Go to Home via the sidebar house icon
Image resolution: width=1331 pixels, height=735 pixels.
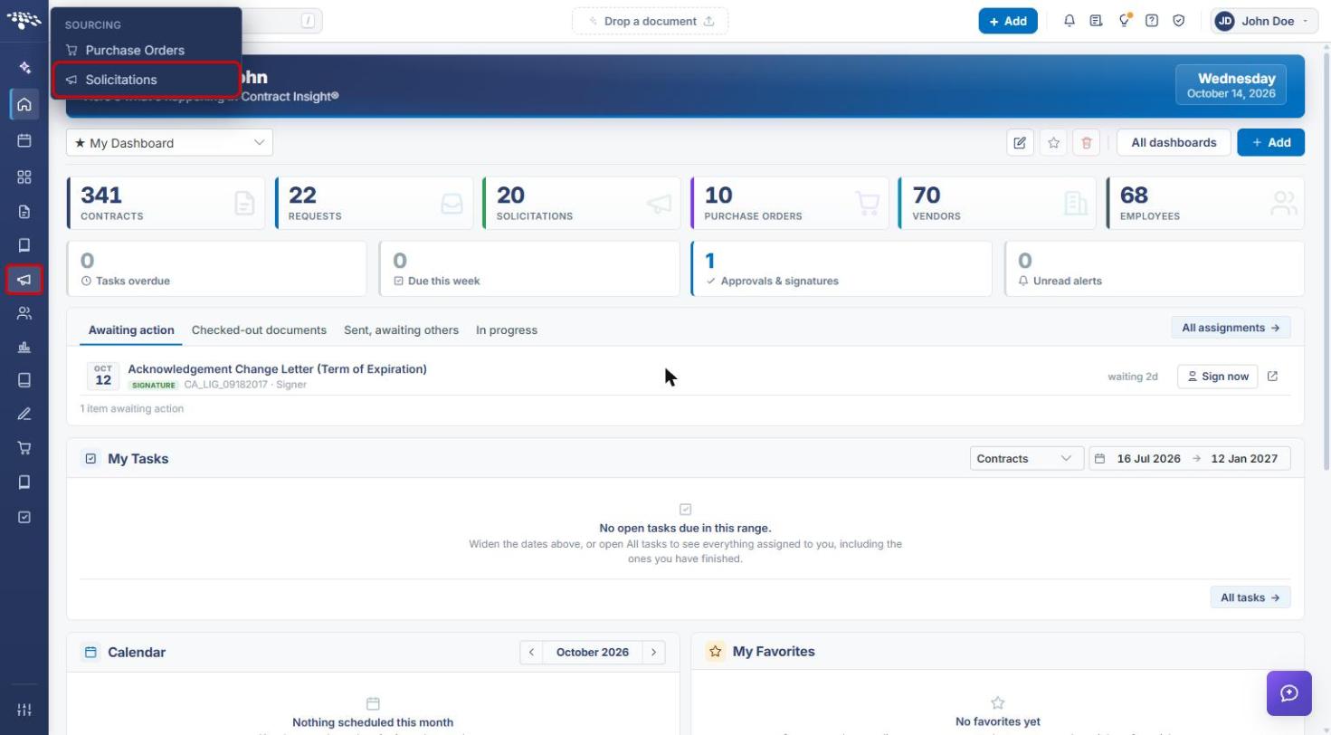(24, 104)
